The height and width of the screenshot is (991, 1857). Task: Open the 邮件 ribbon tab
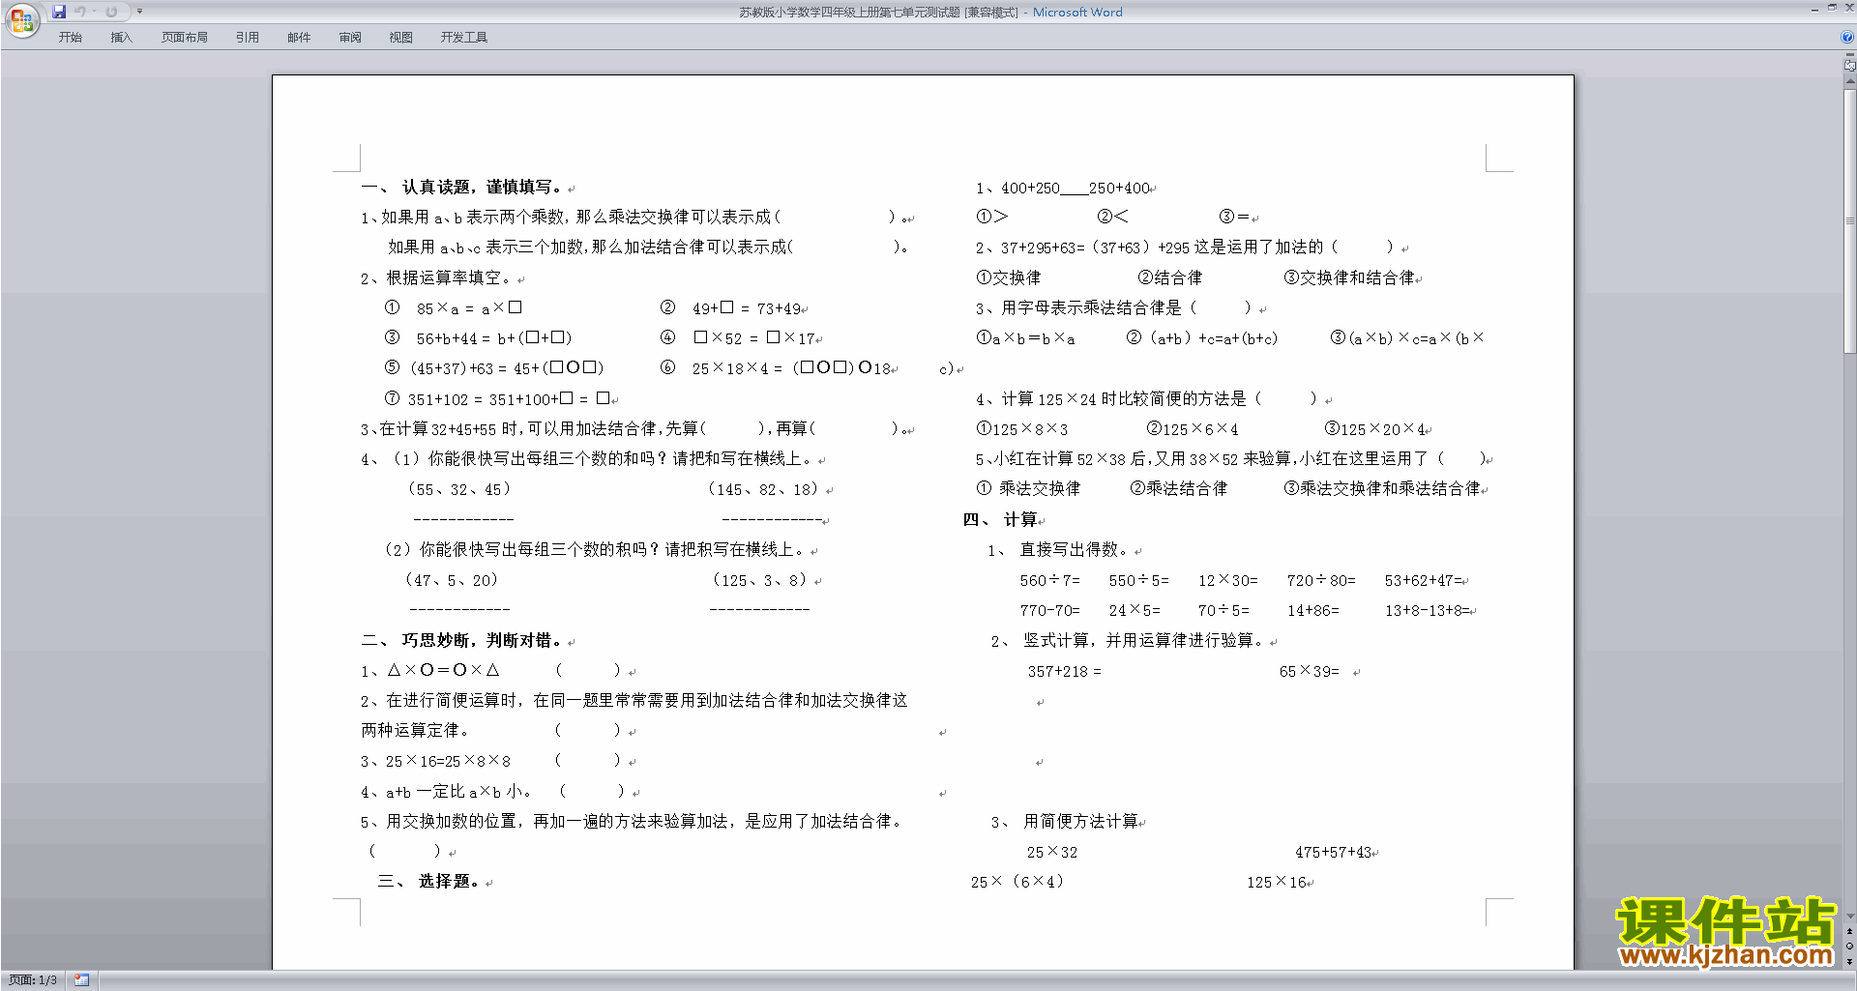[299, 38]
